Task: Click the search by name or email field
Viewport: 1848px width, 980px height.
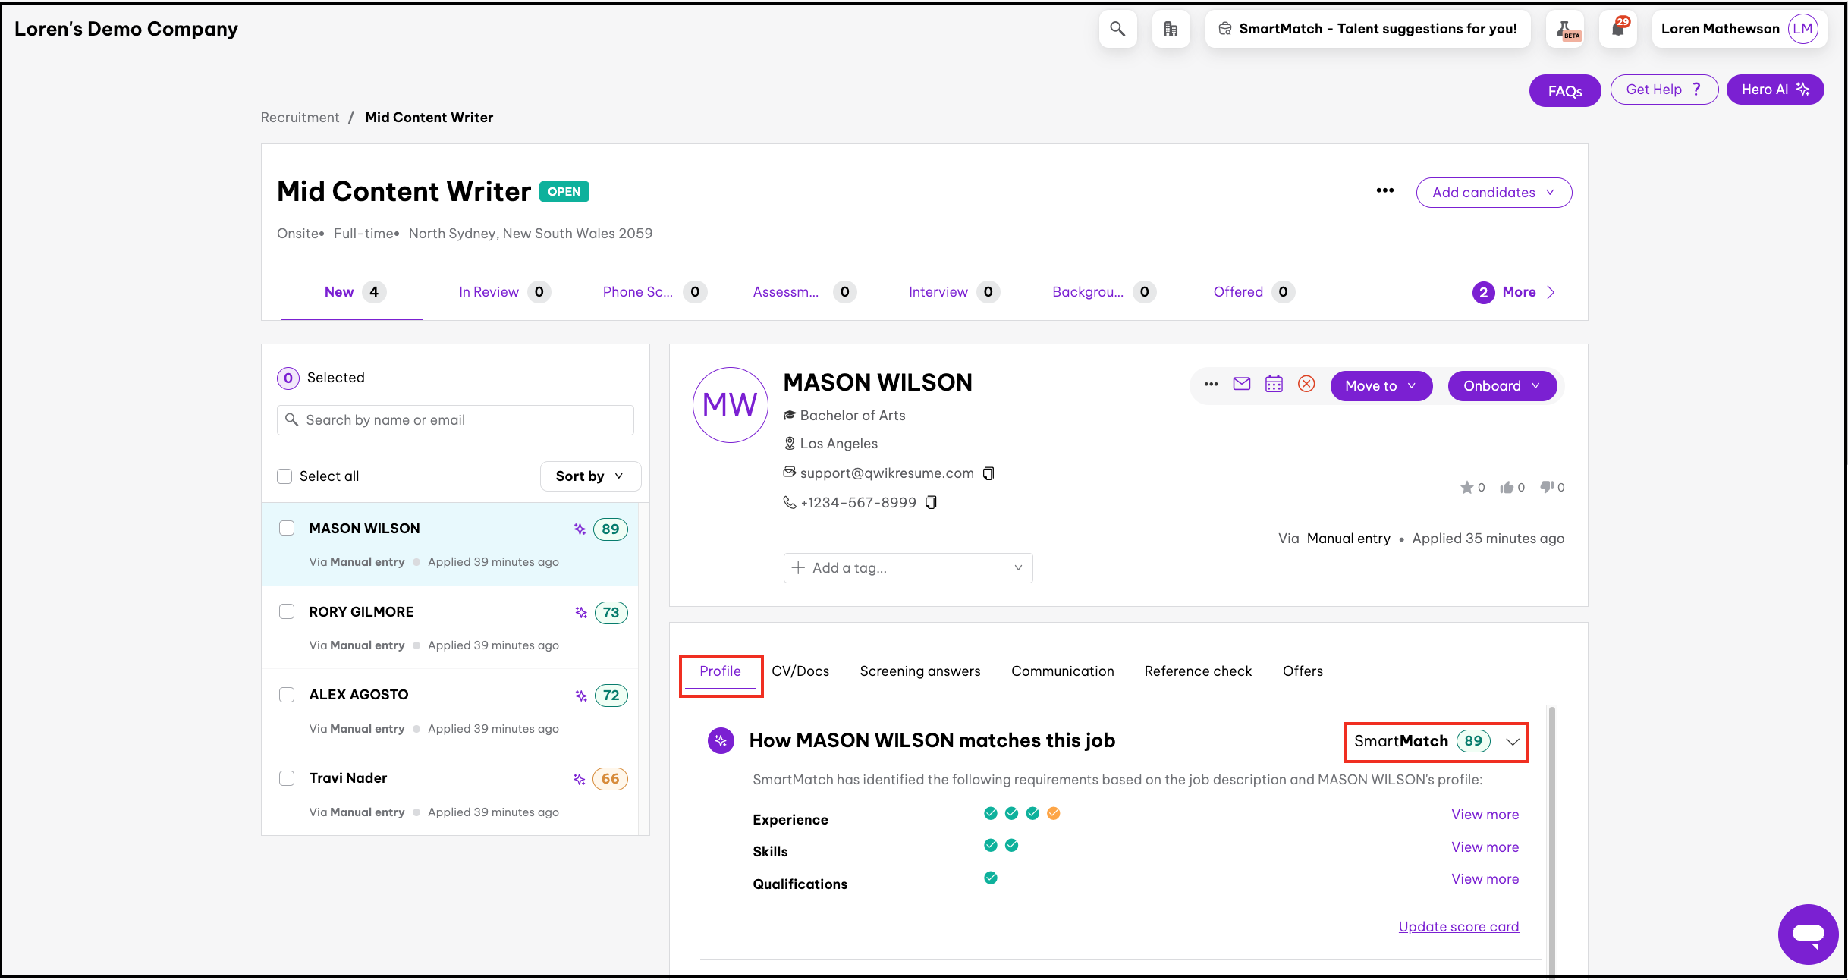Action: click(455, 420)
